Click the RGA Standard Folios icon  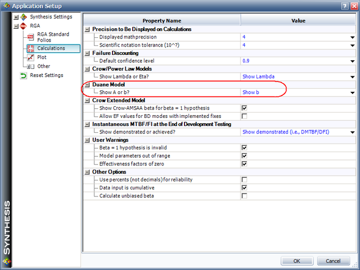coord(30,37)
